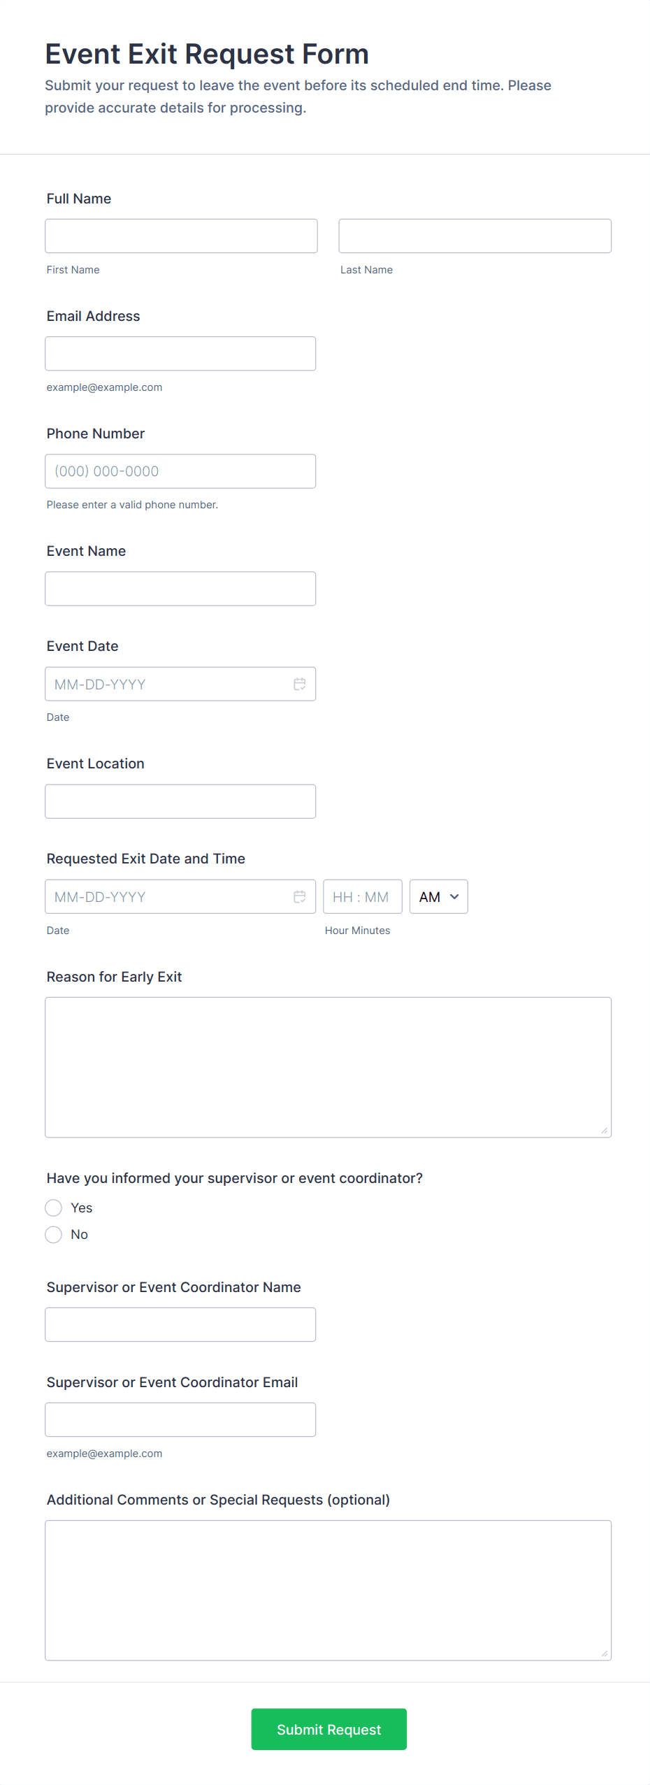Click the Email Address input field

(180, 353)
